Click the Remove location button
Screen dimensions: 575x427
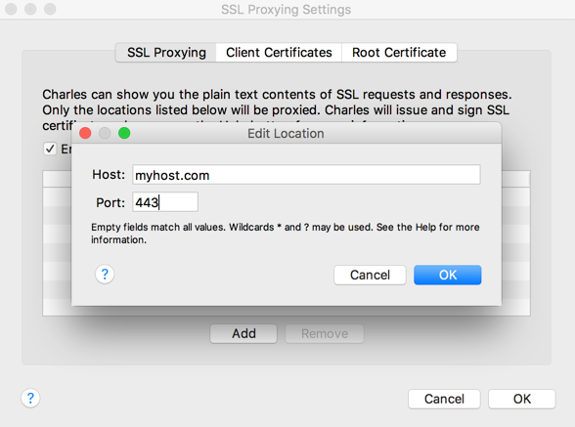pos(325,333)
